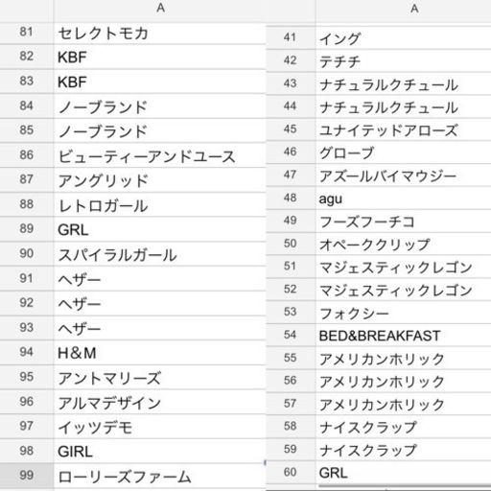The image size is (491, 491).
Task: Select cell アズールバイマウジー
Action: [x=404, y=175]
